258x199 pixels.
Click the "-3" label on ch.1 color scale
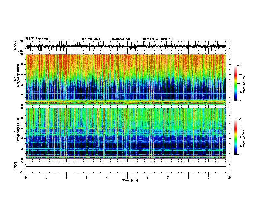tap(240, 66)
